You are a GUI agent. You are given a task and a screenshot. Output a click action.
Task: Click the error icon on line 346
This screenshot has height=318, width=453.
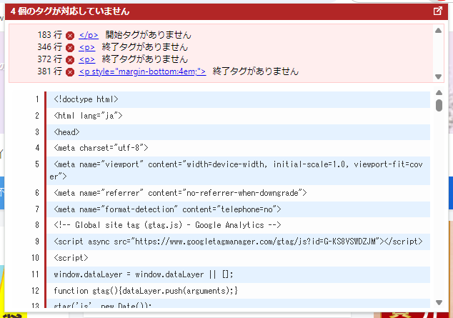(70, 47)
